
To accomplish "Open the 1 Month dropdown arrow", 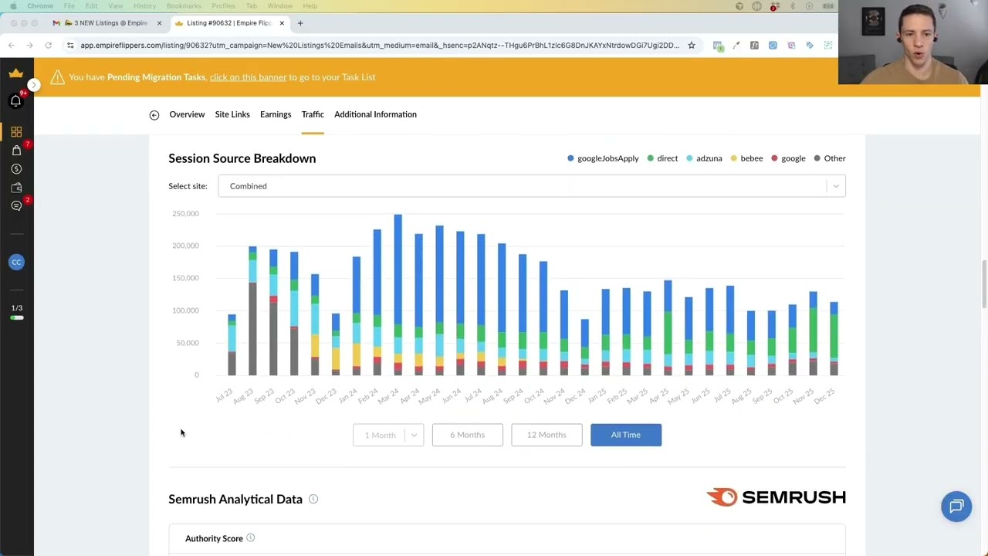I will pos(414,435).
